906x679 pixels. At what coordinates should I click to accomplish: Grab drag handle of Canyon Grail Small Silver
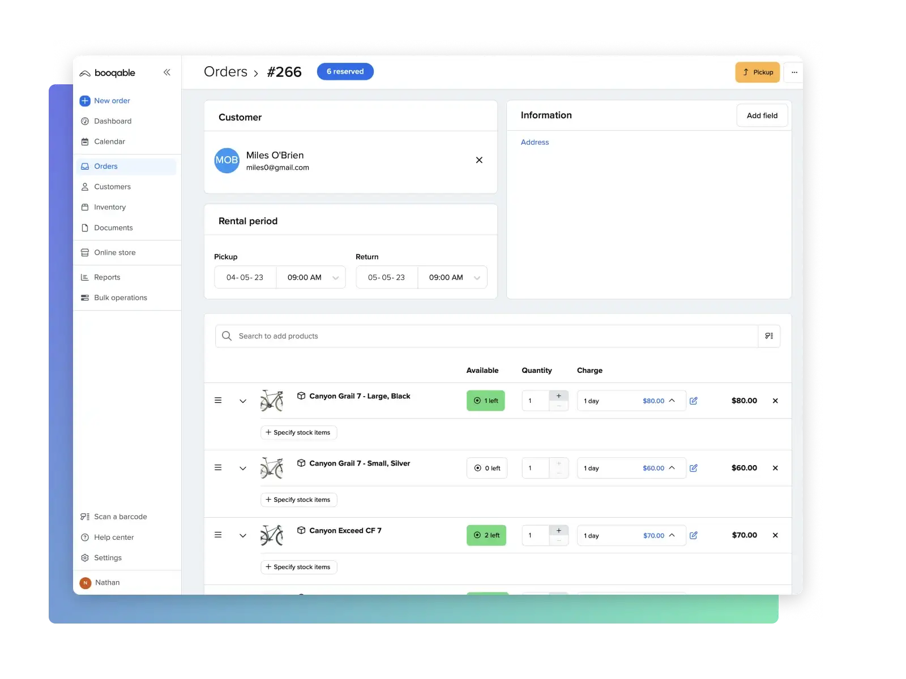coord(218,468)
